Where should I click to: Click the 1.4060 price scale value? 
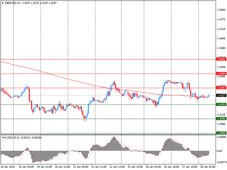[x=221, y=124]
